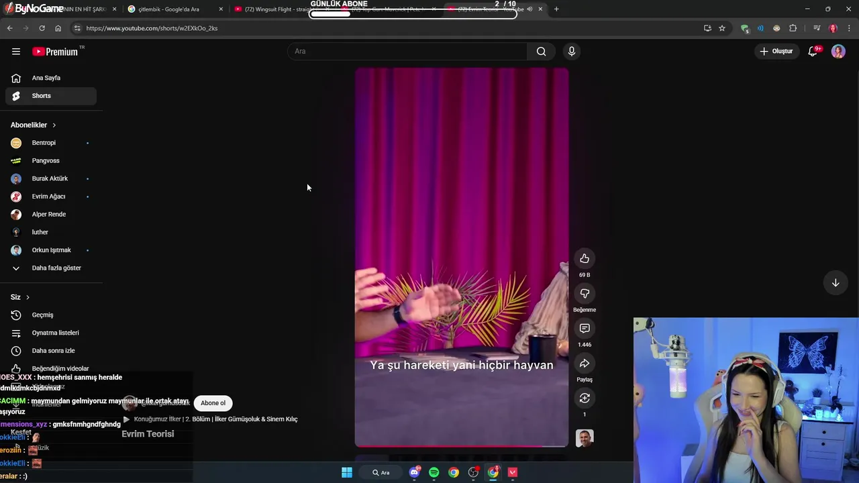
Task: Open Pangvoss channel subscription
Action: [51, 161]
